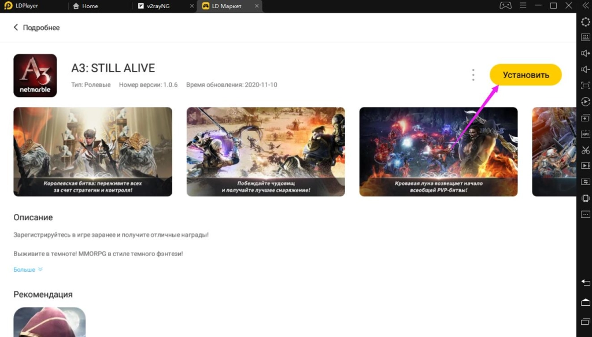Select the scissors screenshot tool
592x337 pixels.
click(x=585, y=150)
